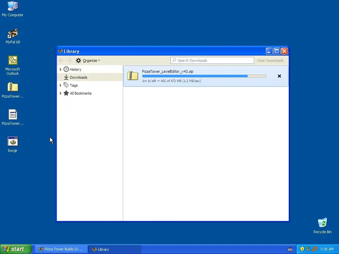Click the Library title bar mascot icon
This screenshot has height=254, width=339.
point(60,51)
